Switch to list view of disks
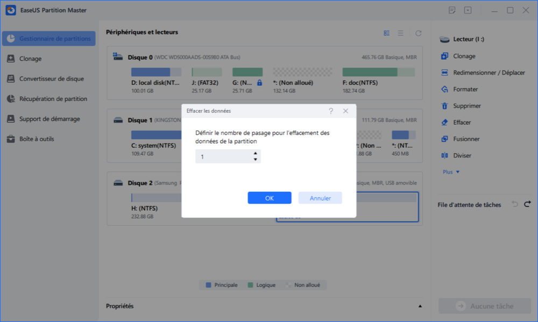Viewport: 538px width, 322px height. point(400,33)
